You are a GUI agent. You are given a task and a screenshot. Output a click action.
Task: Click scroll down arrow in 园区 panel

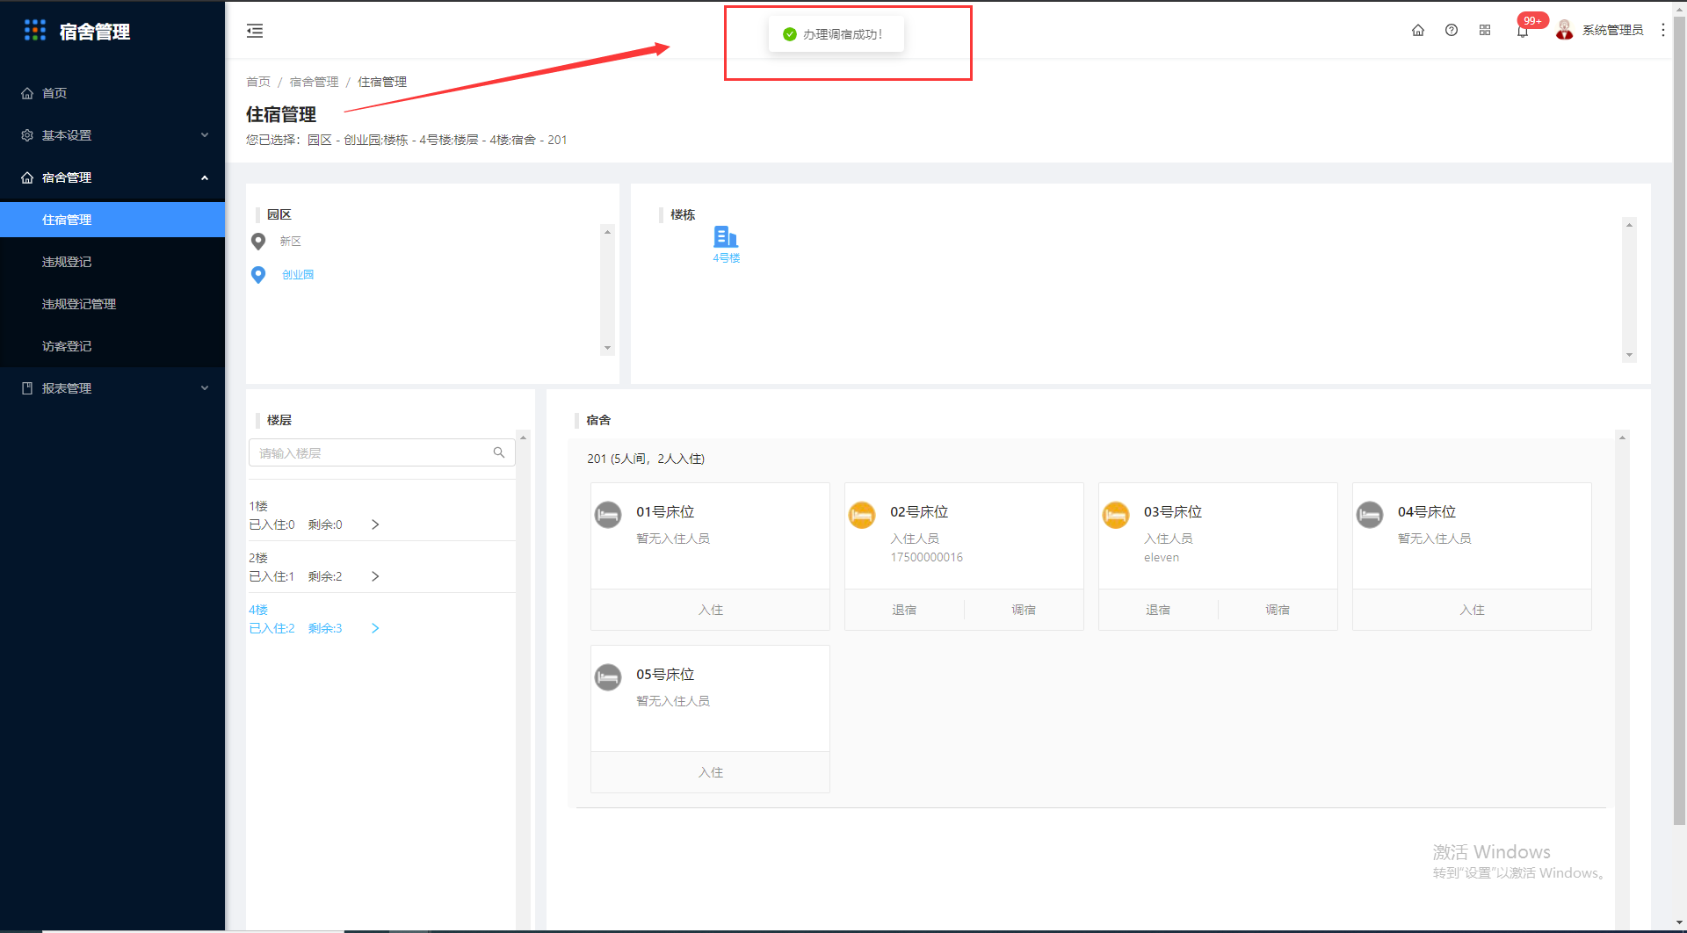pyautogui.click(x=607, y=348)
